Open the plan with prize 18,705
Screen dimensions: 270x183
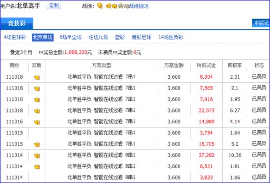coord(101,144)
